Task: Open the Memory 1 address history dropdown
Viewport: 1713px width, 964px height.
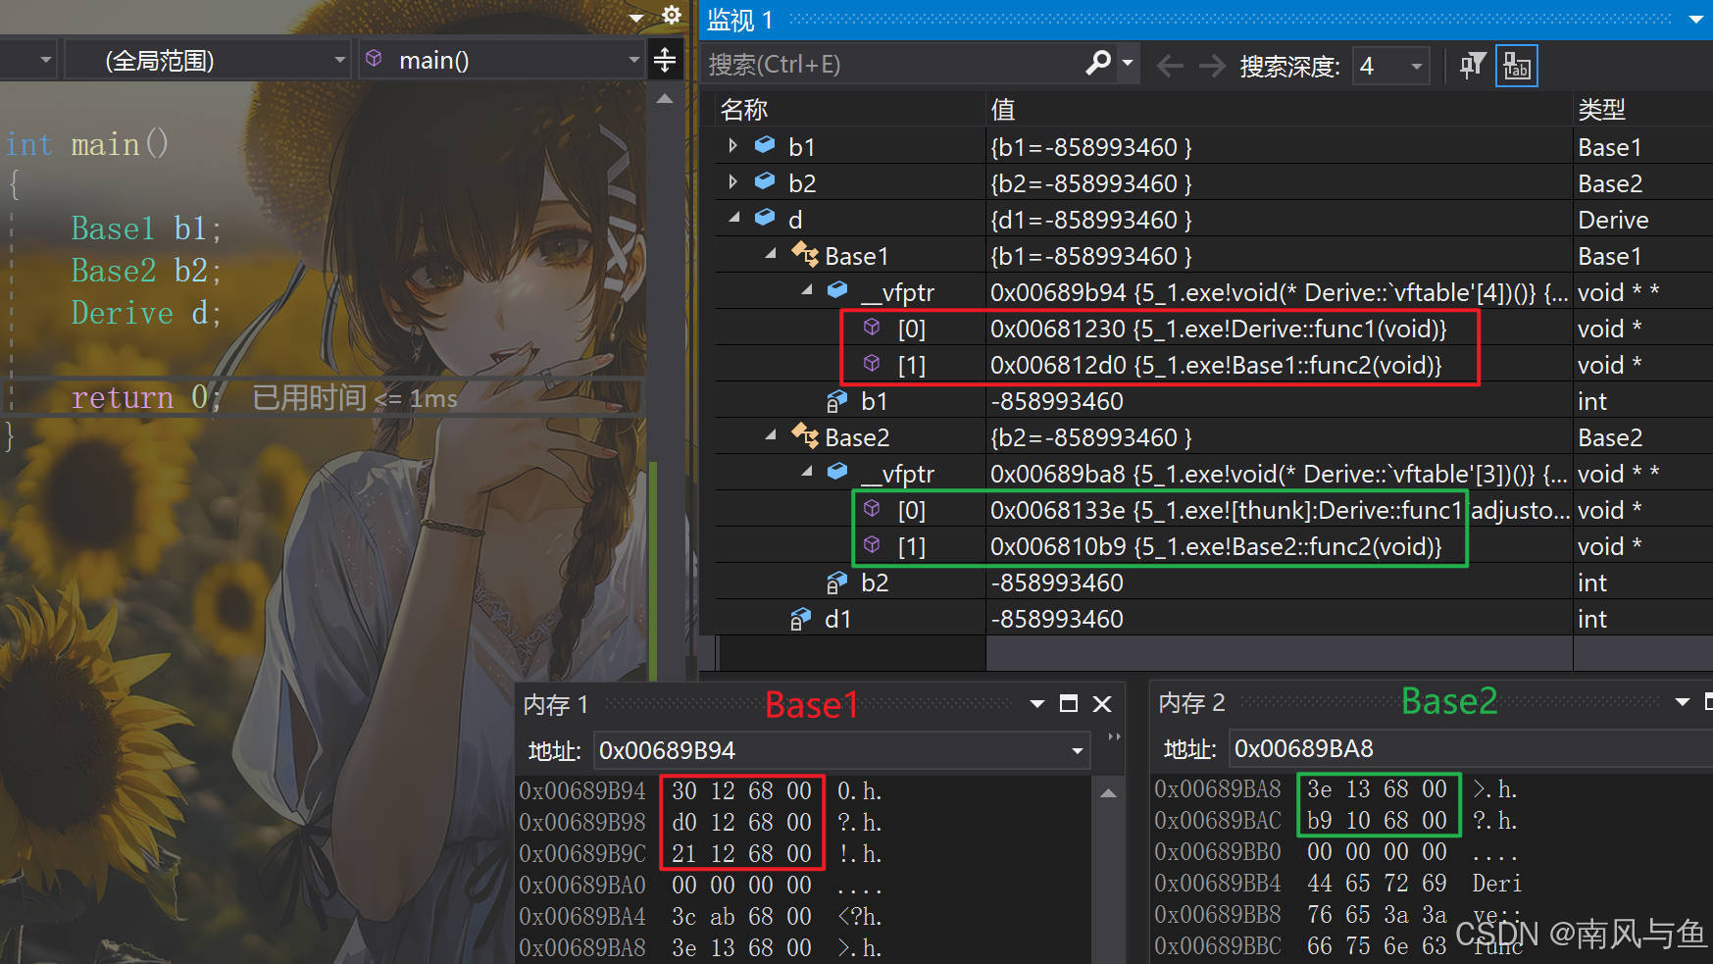Action: [1078, 751]
